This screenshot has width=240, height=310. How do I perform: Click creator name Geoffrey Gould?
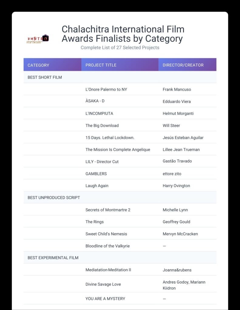(x=176, y=222)
